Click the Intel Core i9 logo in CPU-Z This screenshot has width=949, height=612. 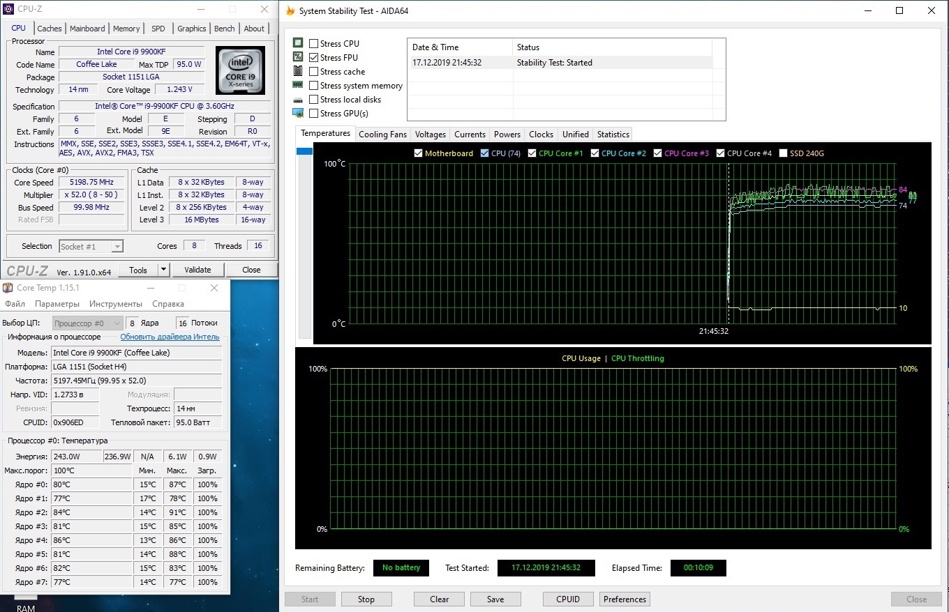[240, 70]
